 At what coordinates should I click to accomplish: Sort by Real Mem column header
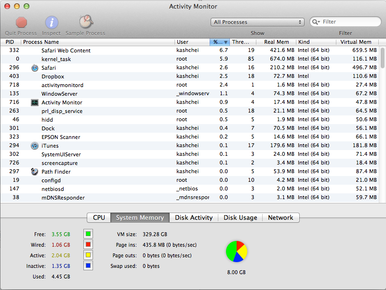[276, 42]
